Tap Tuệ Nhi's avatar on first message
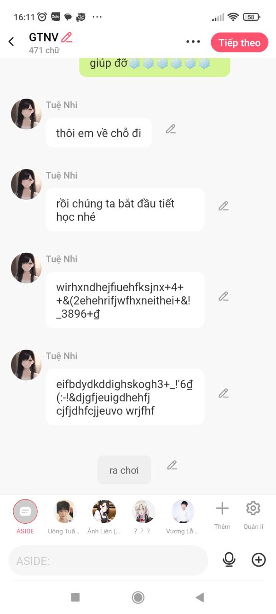Screen dimensions: 276x614 click(26, 114)
